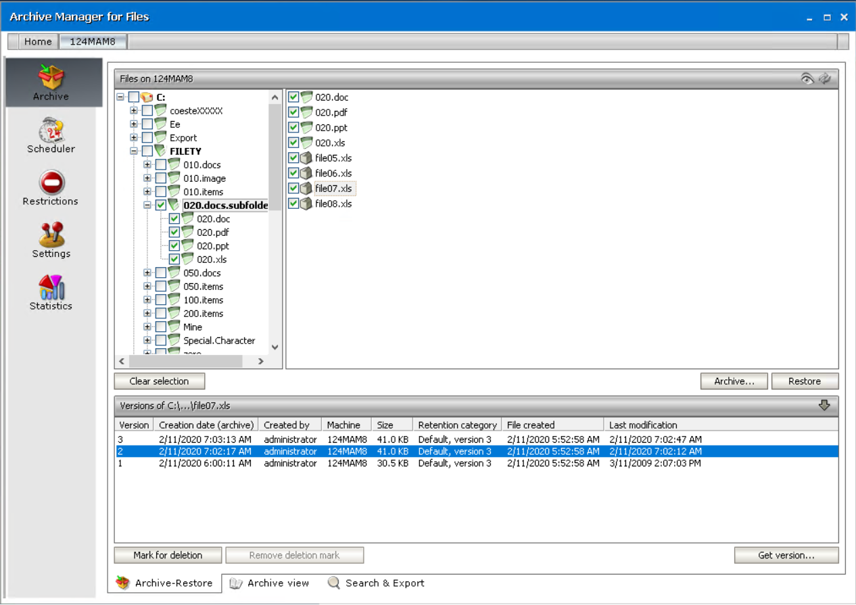This screenshot has height=605, width=856.
Task: Collapse the FILETY folder node
Action: (x=134, y=151)
